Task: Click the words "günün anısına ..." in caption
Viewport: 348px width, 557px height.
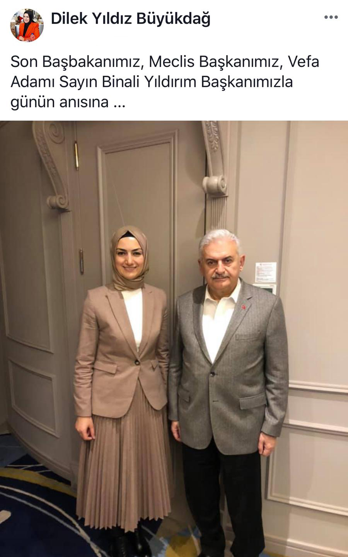Action: coord(68,103)
